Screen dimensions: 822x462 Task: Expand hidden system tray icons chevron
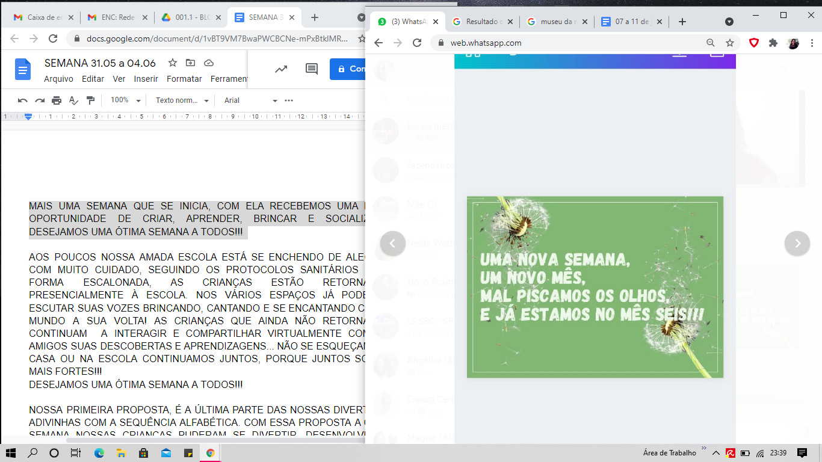pos(716,453)
